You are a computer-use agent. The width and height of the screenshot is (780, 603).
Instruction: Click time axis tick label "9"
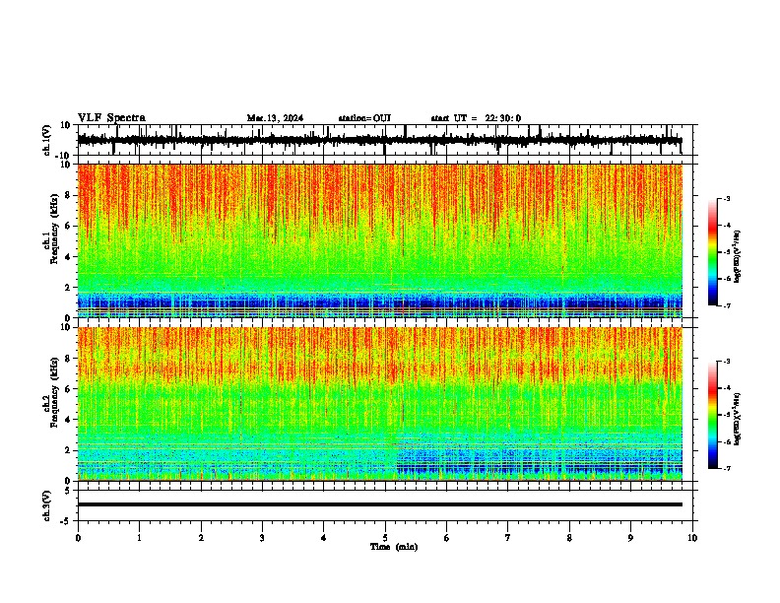(x=630, y=538)
